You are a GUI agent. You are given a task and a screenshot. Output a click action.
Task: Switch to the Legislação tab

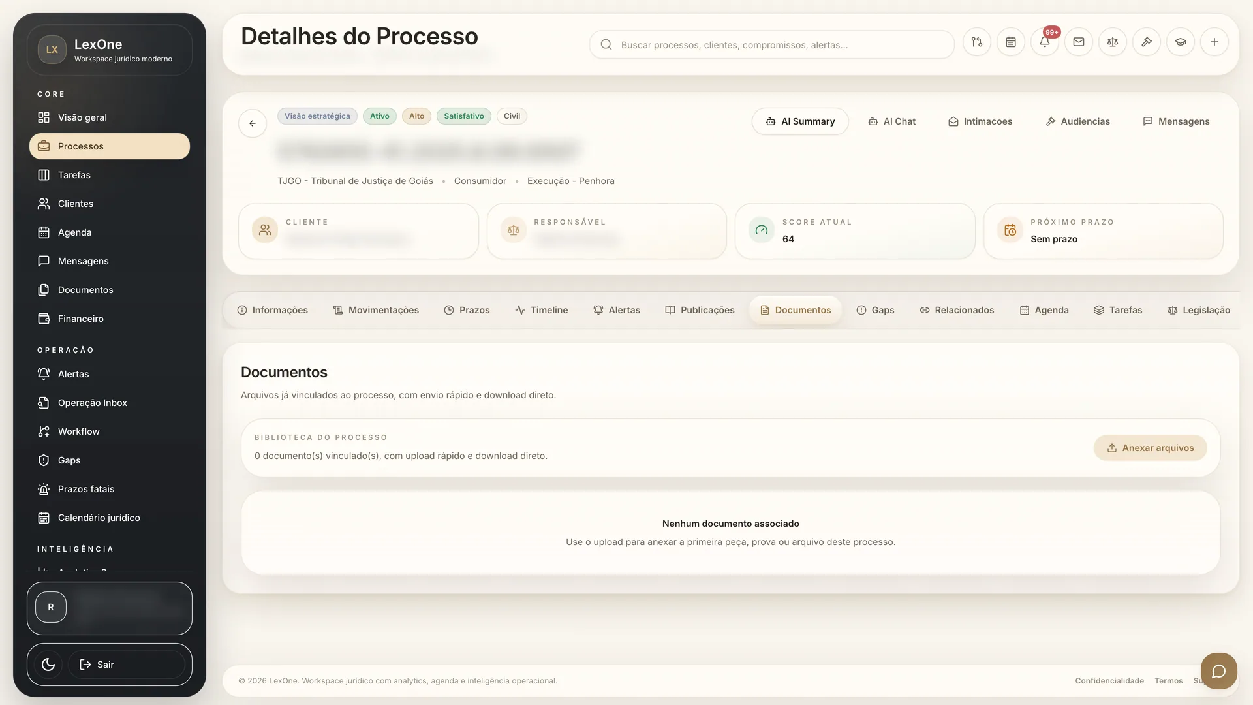click(x=1199, y=310)
